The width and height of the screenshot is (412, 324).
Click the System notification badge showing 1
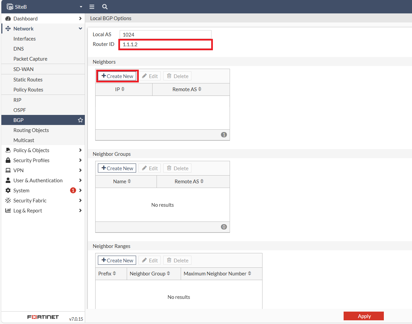[x=73, y=190]
